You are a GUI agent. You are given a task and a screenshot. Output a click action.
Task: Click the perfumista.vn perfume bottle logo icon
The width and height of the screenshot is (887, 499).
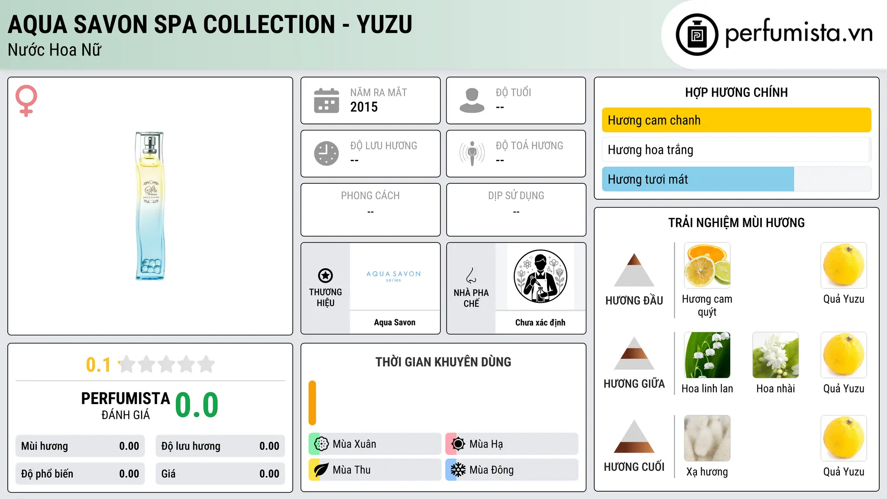point(697,35)
